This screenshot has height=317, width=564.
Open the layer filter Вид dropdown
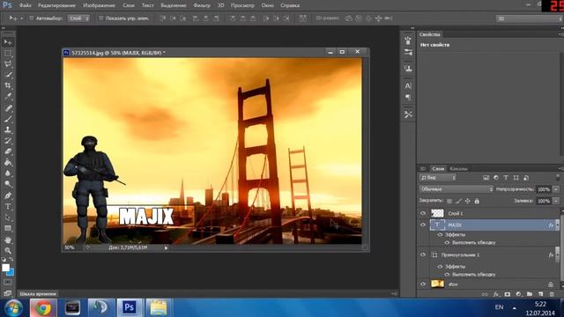[x=438, y=178]
